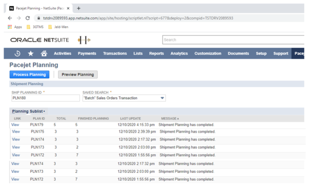This screenshot has width=312, height=188.
Task: Click the padlock icon in address bar
Action: click(39, 18)
